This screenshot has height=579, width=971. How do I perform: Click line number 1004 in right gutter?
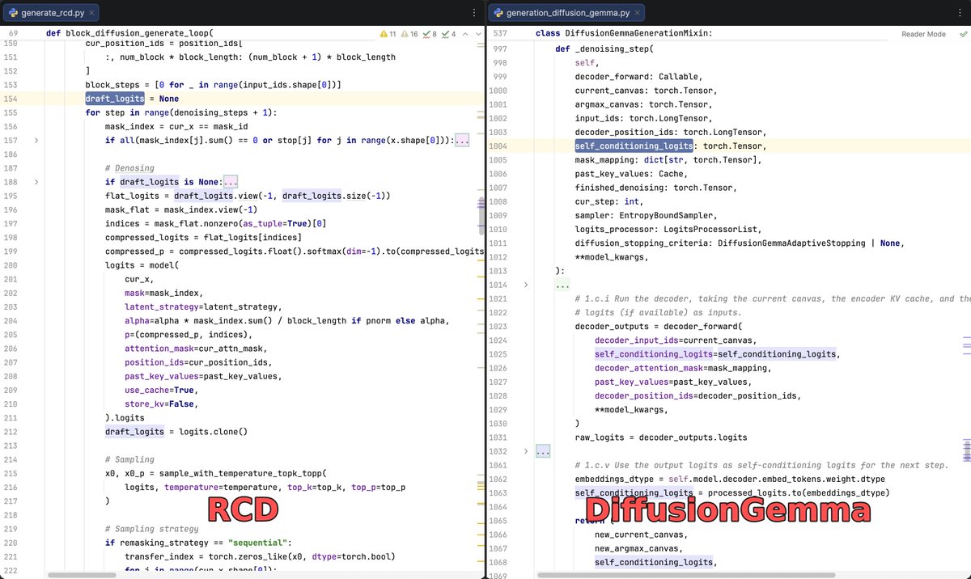coord(498,146)
